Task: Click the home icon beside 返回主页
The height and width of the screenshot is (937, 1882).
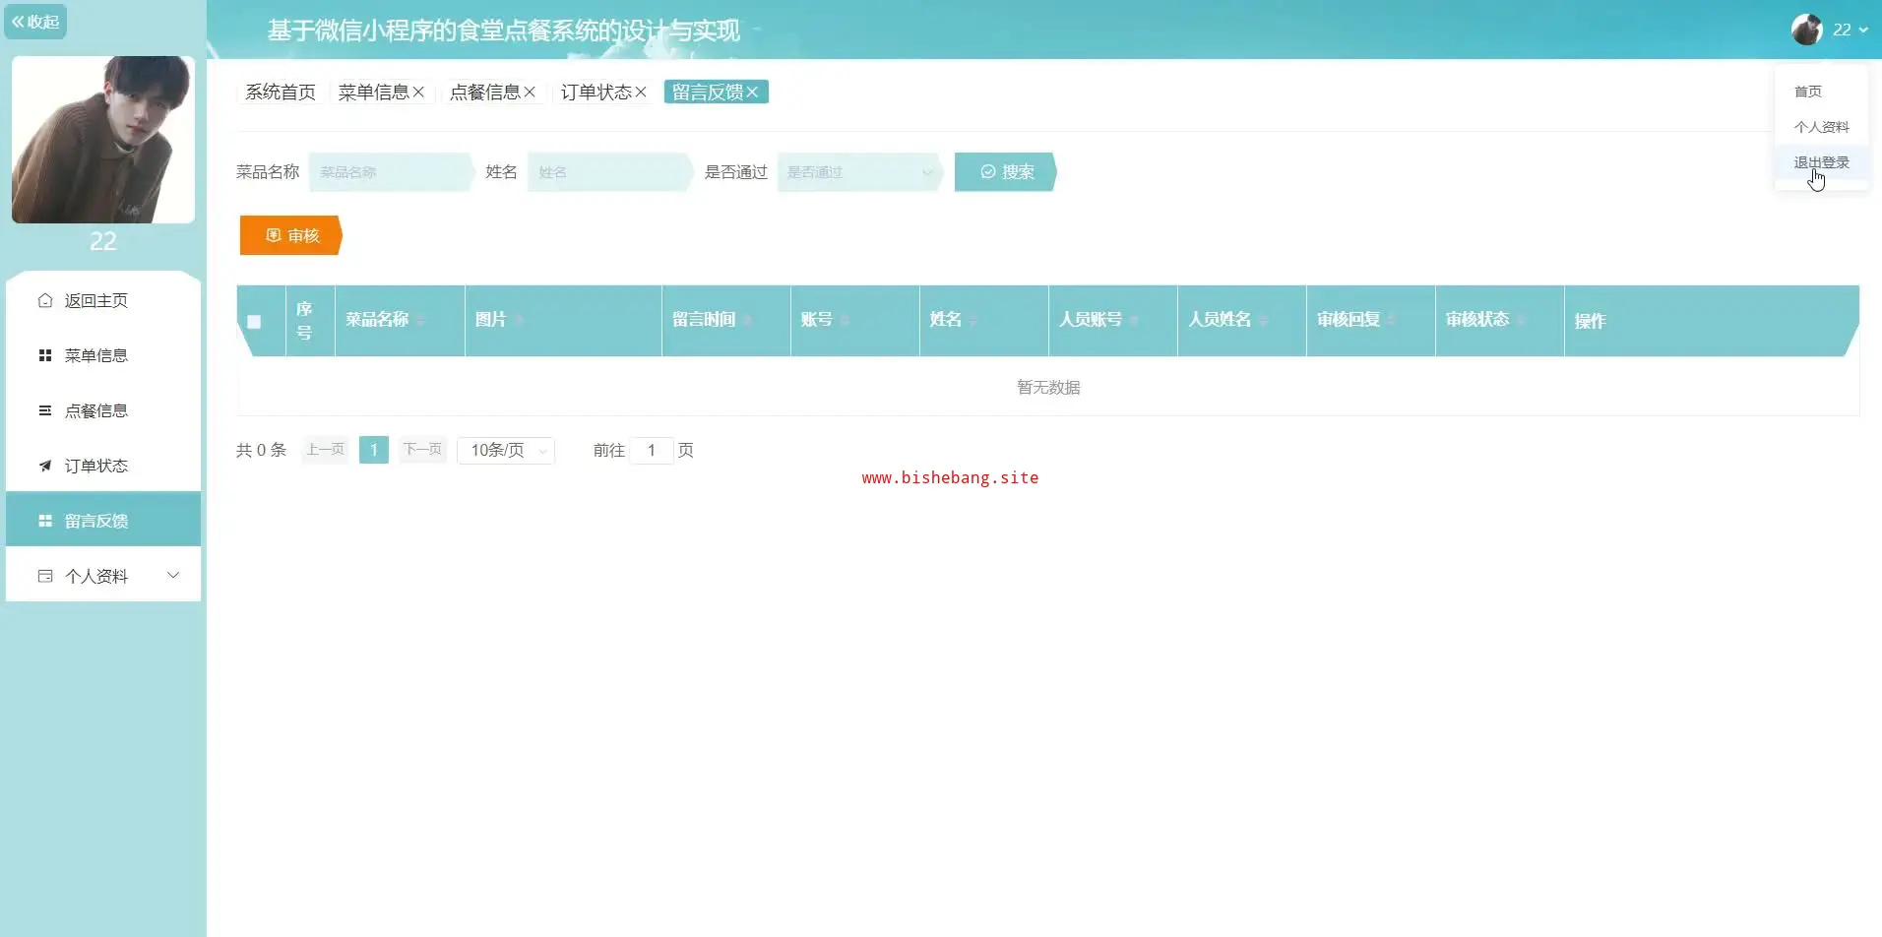Action: point(45,300)
